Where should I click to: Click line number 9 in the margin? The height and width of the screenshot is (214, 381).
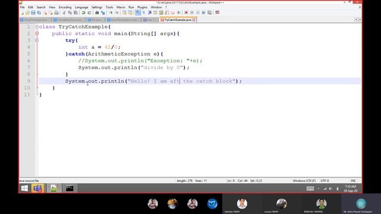(x=29, y=81)
